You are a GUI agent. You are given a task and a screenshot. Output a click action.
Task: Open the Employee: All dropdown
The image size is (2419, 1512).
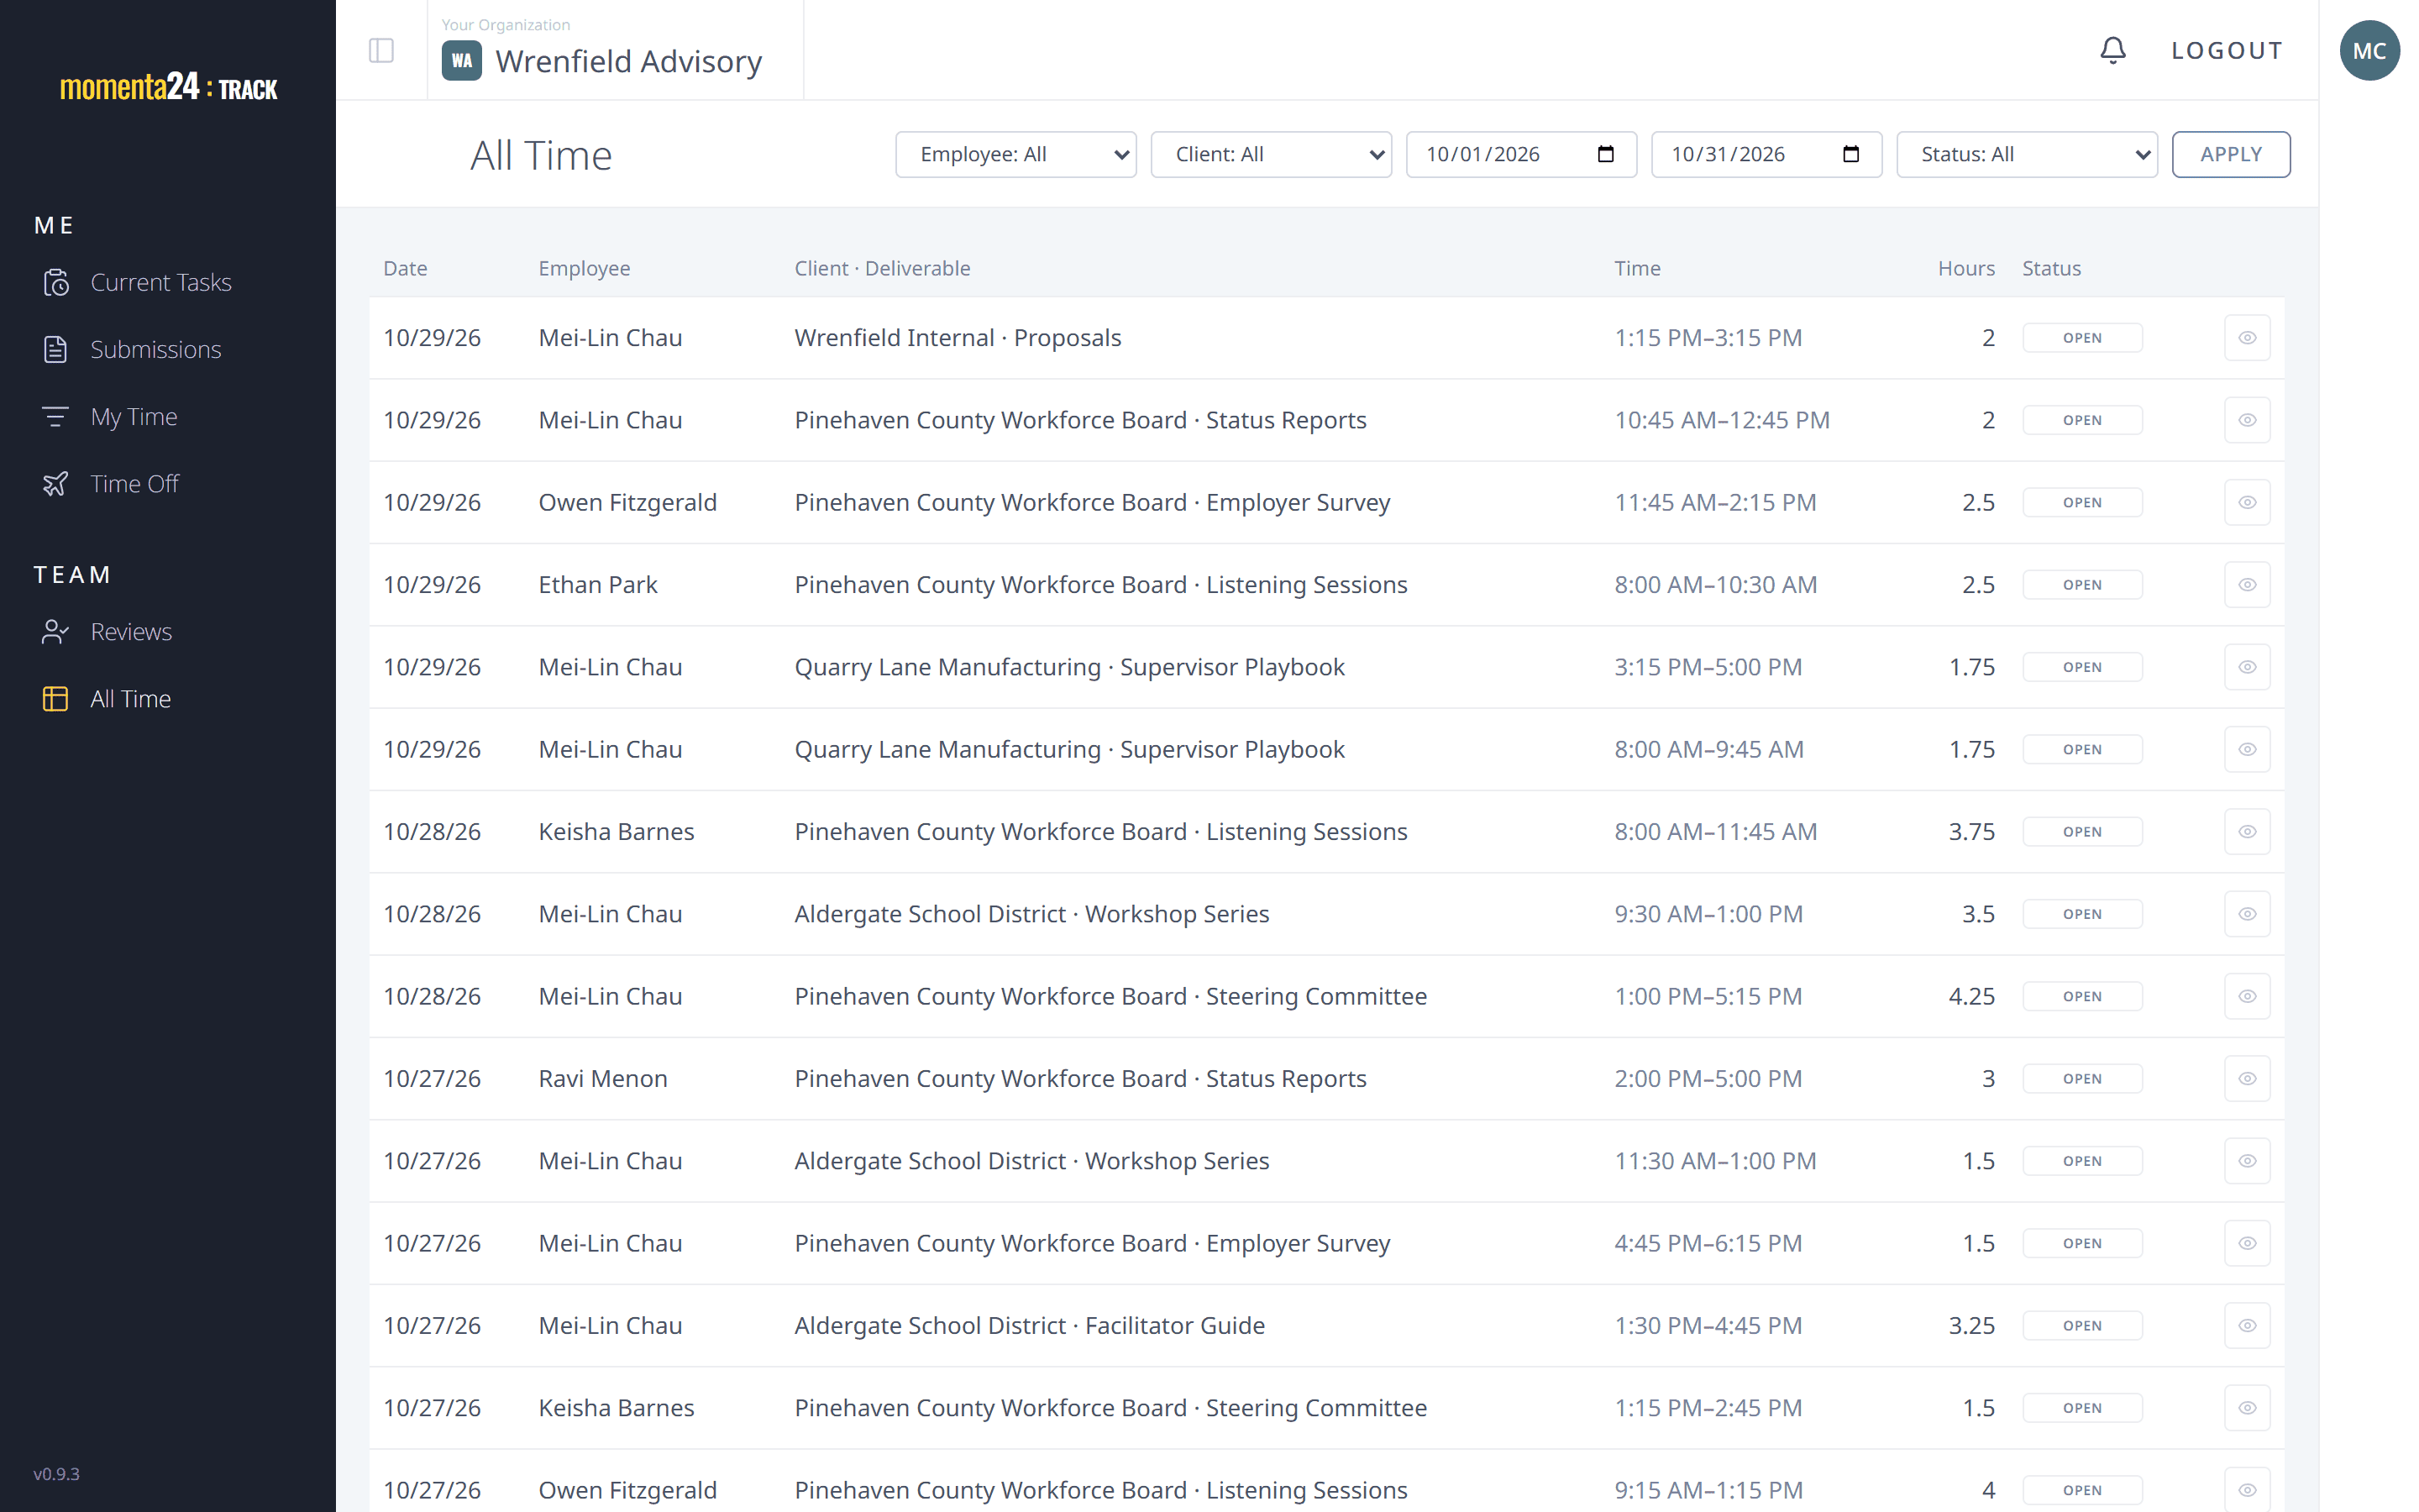pos(1015,154)
